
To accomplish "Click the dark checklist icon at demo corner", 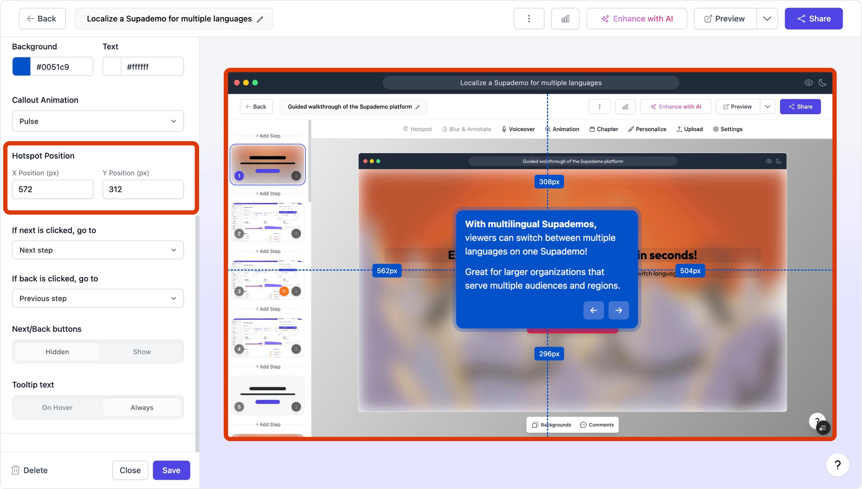I will pos(823,428).
